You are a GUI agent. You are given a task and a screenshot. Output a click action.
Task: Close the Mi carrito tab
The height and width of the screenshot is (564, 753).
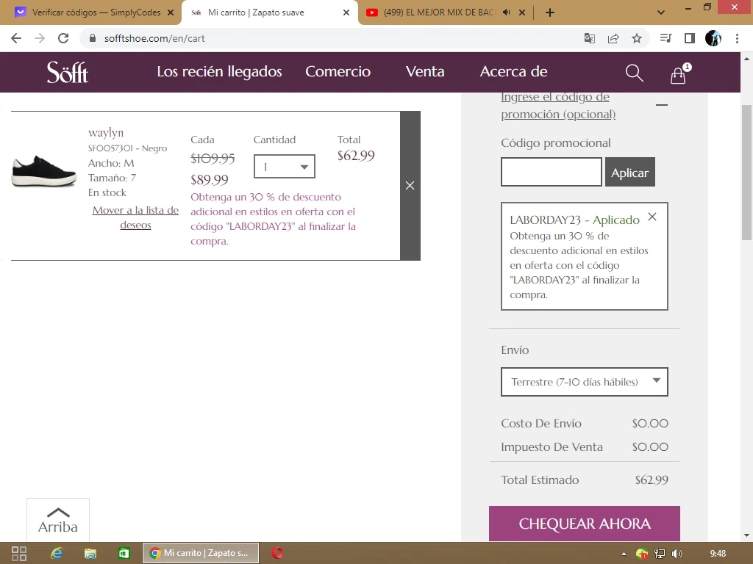tap(346, 12)
